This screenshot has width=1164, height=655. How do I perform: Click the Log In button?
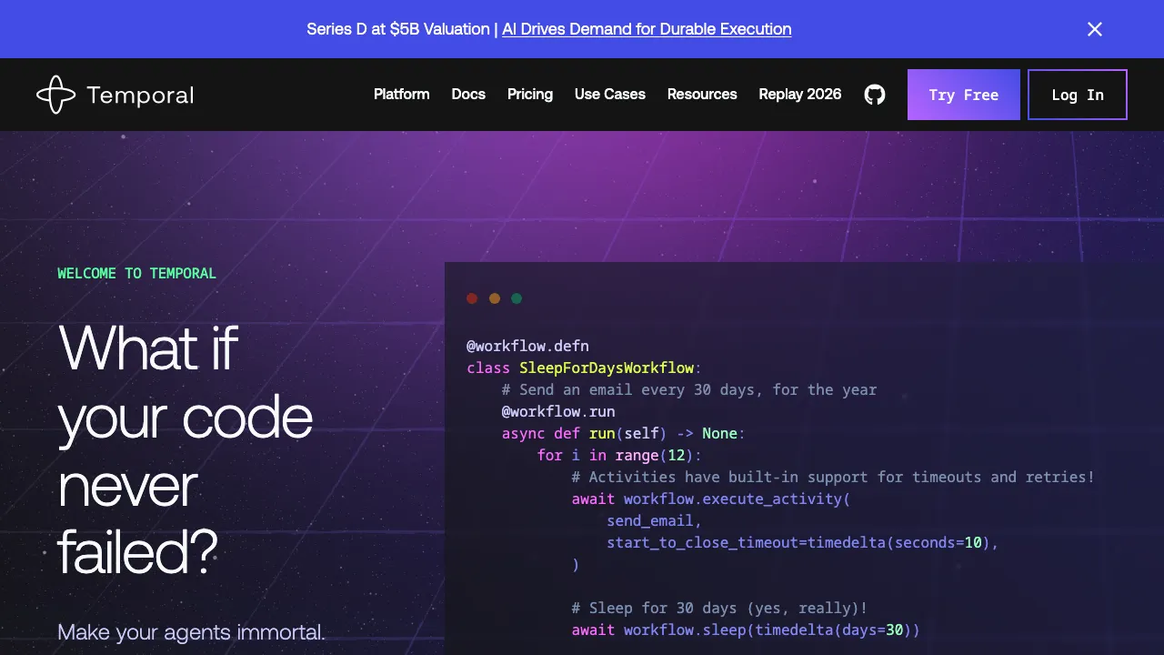(x=1077, y=95)
